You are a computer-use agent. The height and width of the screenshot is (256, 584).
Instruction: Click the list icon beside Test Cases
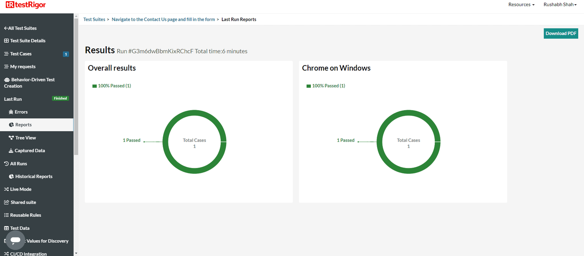tap(6, 54)
